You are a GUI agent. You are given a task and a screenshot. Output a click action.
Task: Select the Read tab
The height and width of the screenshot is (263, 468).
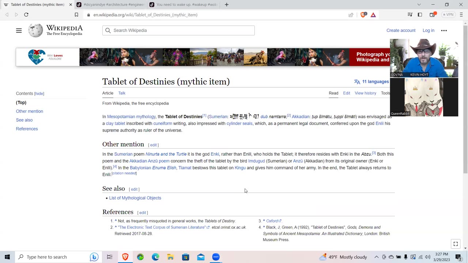click(x=333, y=93)
